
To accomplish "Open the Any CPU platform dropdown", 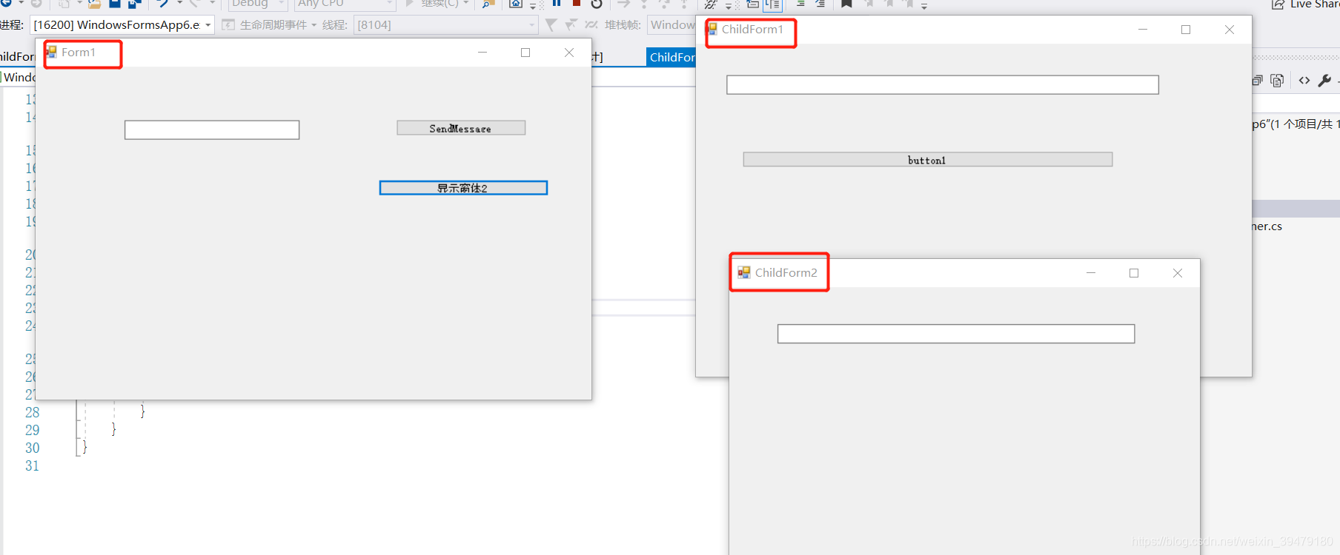I will click(345, 4).
